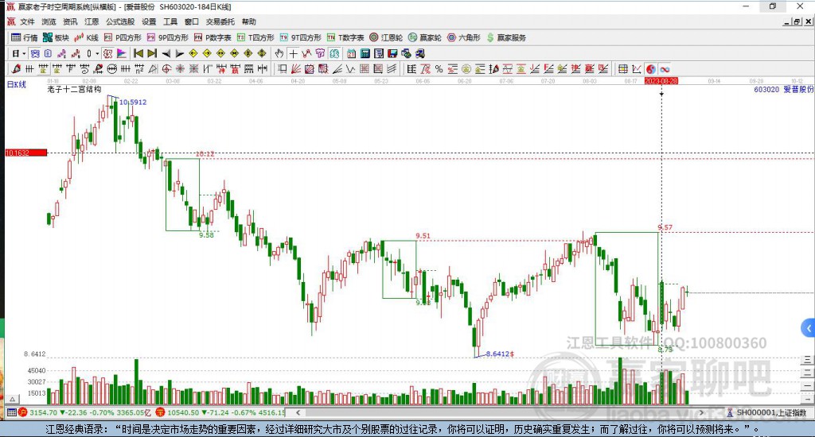This screenshot has height=437, width=815.
Task: Click the zigzag V-line tool icon
Action: pyautogui.click(x=351, y=68)
